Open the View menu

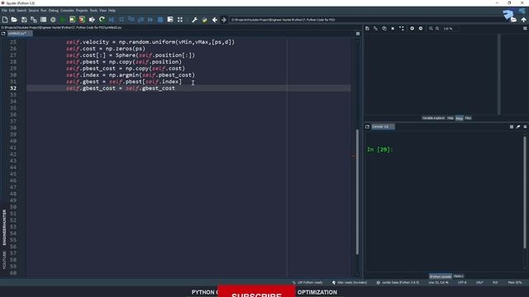pyautogui.click(x=102, y=11)
